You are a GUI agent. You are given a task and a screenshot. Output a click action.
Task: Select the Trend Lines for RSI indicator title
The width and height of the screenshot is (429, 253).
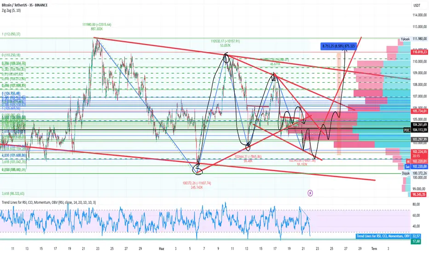coord(49,202)
